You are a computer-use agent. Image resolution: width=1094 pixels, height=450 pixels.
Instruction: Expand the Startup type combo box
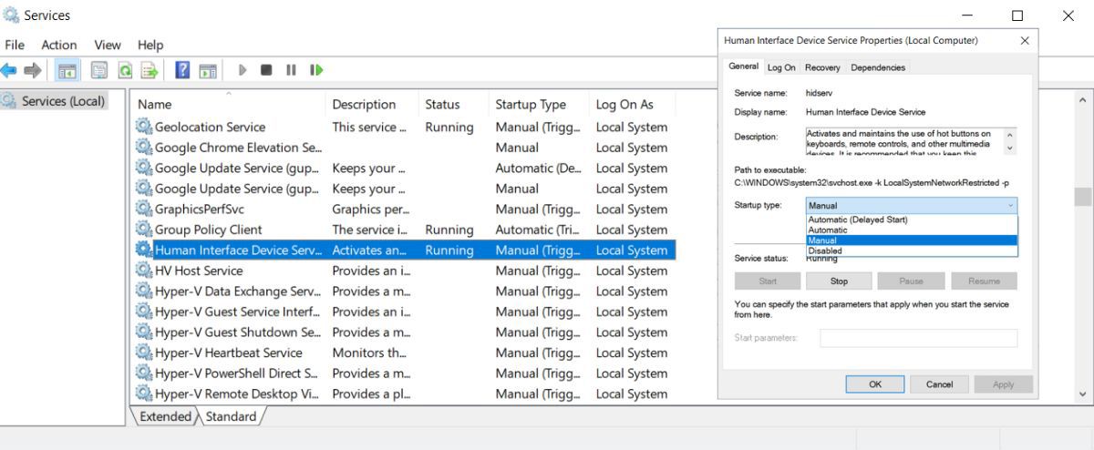pyautogui.click(x=912, y=206)
